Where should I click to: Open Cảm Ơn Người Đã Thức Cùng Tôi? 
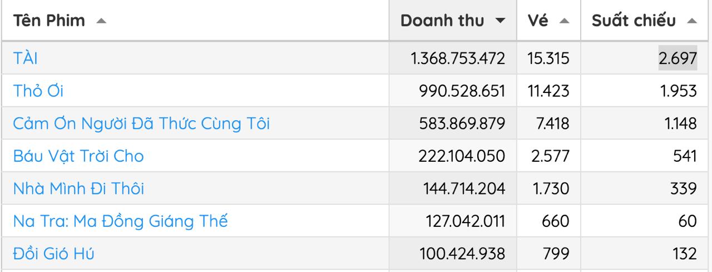(x=141, y=123)
